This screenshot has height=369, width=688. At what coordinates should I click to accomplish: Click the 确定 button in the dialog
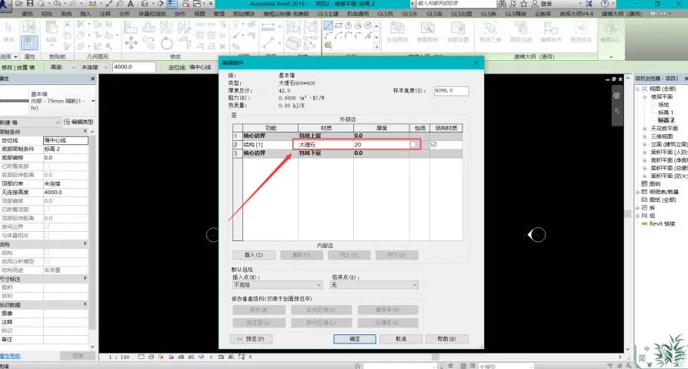355,339
